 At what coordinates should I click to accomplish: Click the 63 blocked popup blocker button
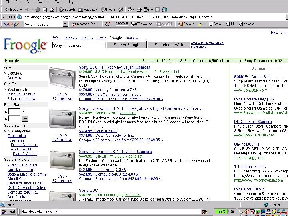tap(142, 24)
